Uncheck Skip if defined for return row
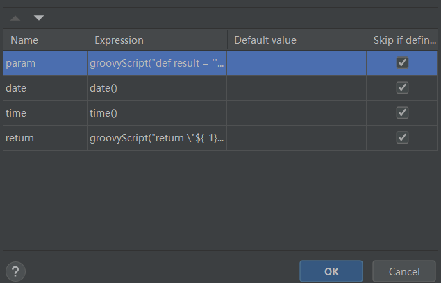The height and width of the screenshot is (283, 441). point(402,138)
